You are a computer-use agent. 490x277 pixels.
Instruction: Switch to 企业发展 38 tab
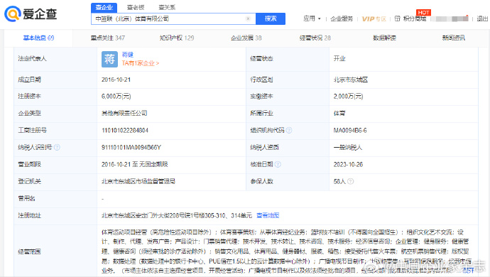(246, 38)
